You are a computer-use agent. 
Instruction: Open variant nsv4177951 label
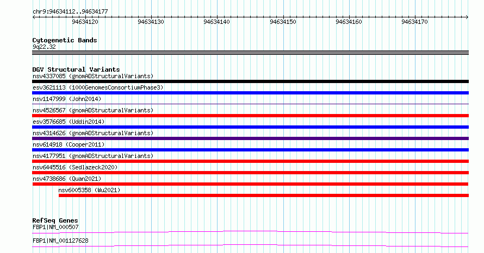[x=93, y=156]
